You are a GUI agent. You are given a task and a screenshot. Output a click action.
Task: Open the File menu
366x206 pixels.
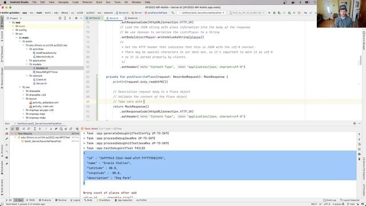34,2
